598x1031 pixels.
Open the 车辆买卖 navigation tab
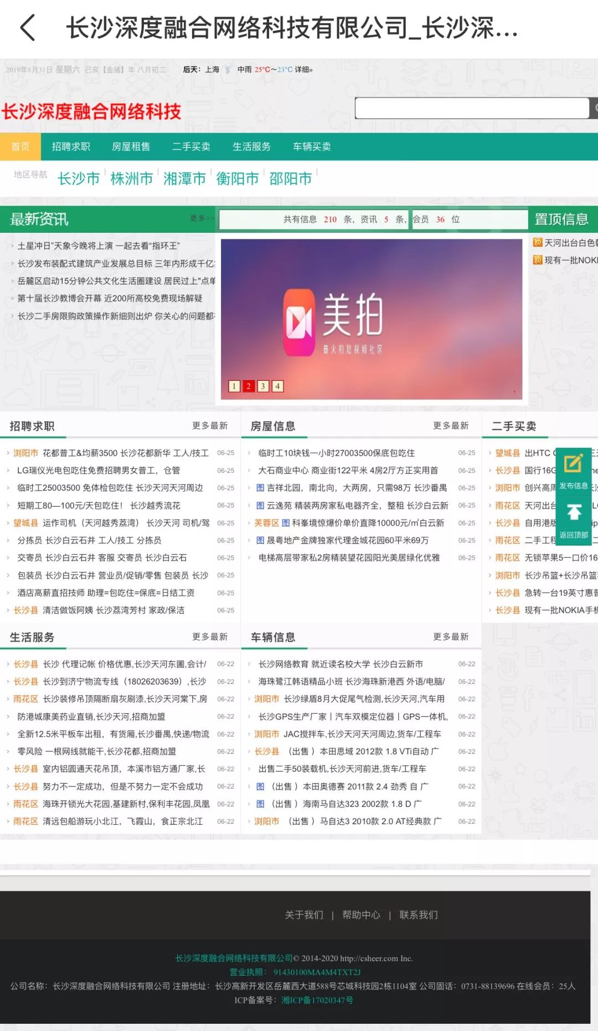312,147
